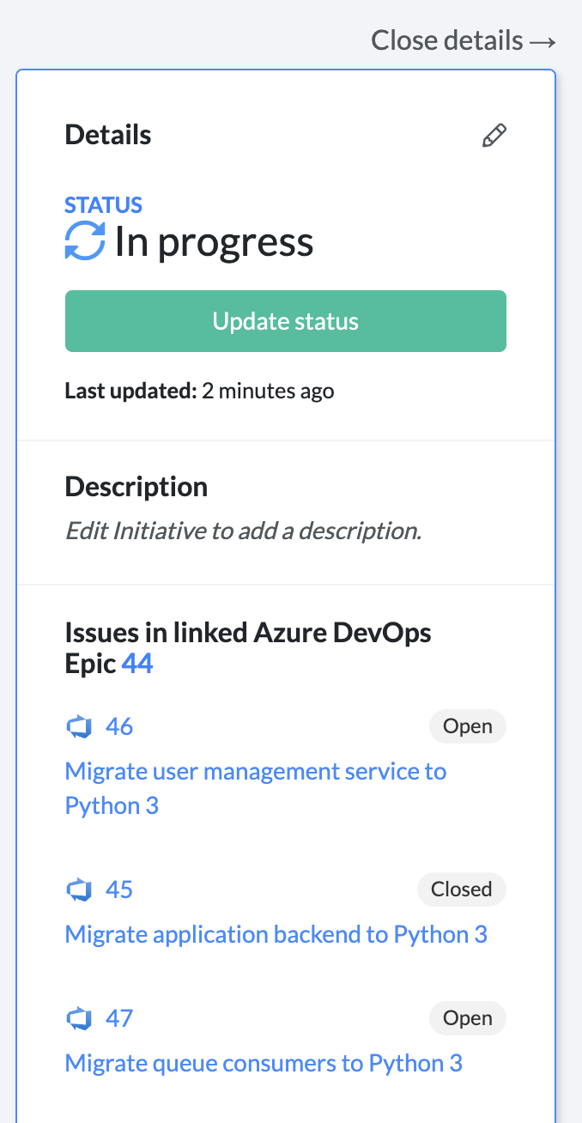Click the pencil edit icon beside Details
This screenshot has width=582, height=1123.
click(494, 136)
